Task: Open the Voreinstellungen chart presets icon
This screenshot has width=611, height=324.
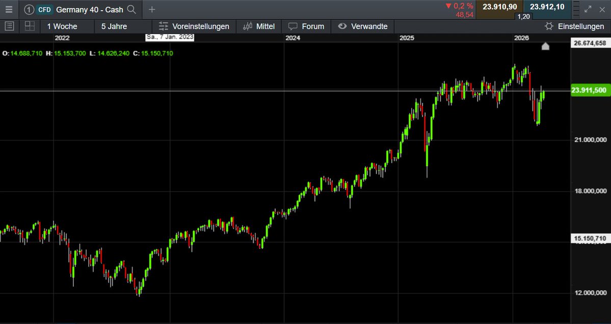Action: [164, 26]
